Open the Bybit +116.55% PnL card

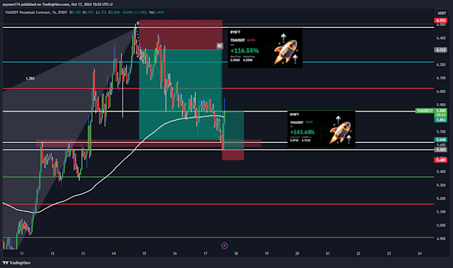(265, 48)
